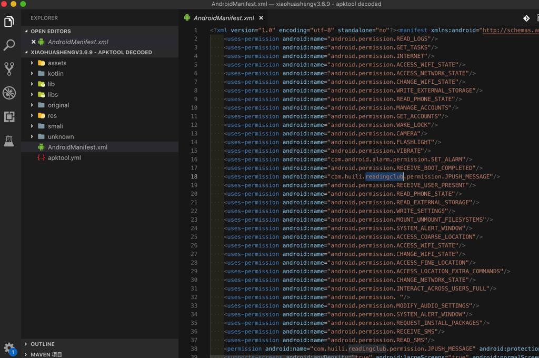Switch to the AndroidManifest.xml editor tab
The height and width of the screenshot is (358, 539).
[x=223, y=18]
